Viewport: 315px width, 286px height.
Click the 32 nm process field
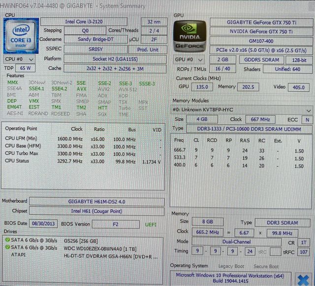154,22
